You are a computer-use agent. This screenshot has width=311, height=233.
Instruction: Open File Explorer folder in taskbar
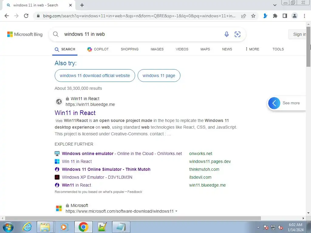pos(45,227)
